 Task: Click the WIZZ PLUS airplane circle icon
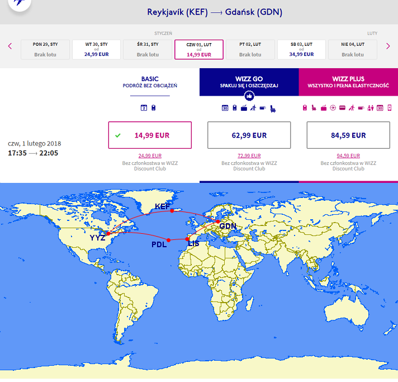click(333, 108)
